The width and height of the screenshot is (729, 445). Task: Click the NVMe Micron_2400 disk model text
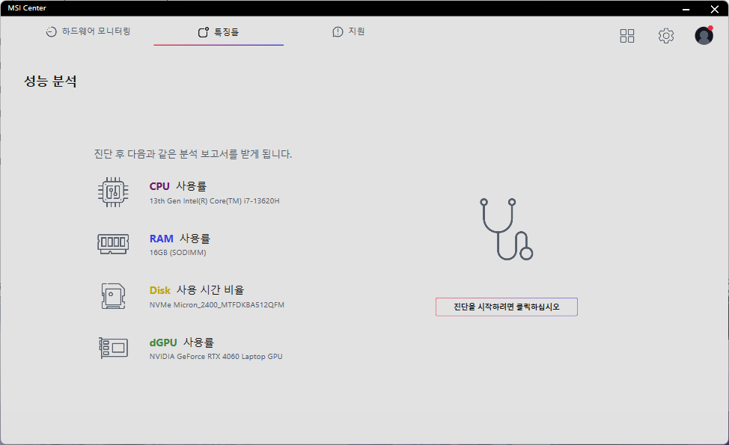pyautogui.click(x=216, y=305)
